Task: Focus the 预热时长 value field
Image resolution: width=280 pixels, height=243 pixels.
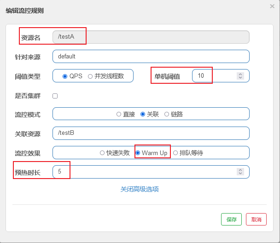Action: (143, 172)
